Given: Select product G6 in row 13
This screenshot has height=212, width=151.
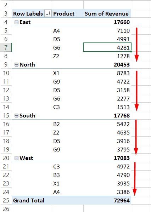Looking at the screenshot, I should (68, 98).
